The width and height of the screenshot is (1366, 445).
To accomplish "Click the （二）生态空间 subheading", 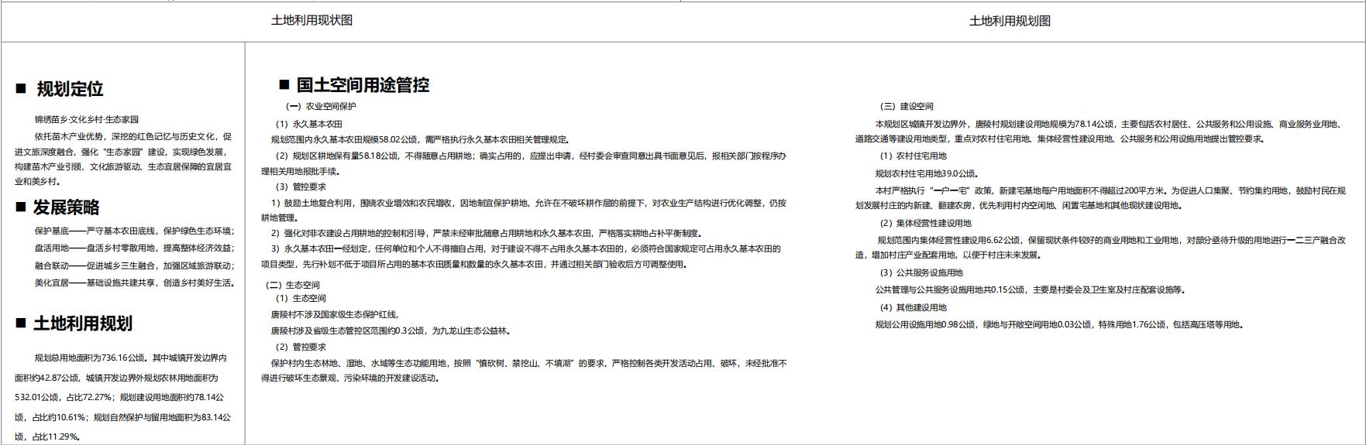I will pos(292,285).
